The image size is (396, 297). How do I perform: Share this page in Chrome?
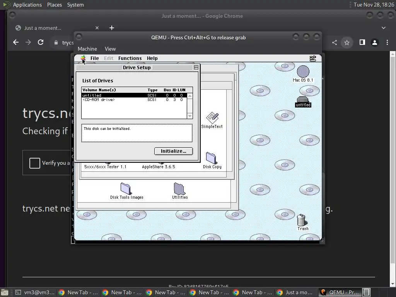[335, 43]
